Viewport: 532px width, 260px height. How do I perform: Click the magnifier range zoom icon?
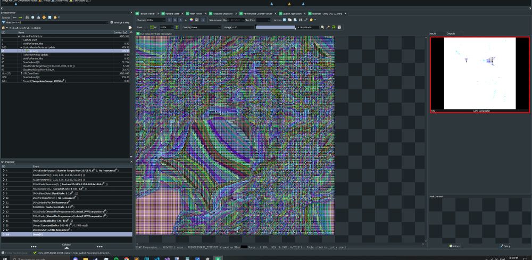pos(323,27)
